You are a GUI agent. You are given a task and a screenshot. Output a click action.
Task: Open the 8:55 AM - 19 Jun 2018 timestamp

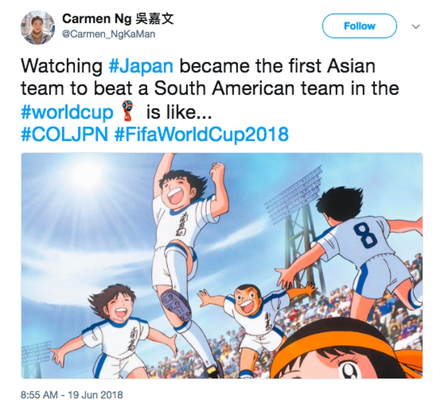(72, 395)
